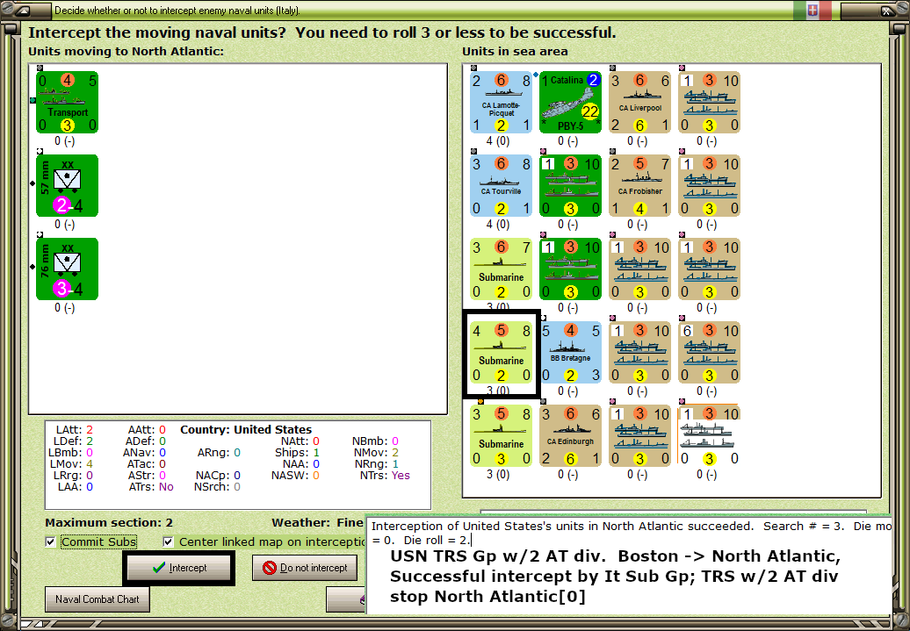Select the Submarine counter rated 3-6-7
This screenshot has width=910, height=631.
[501, 269]
